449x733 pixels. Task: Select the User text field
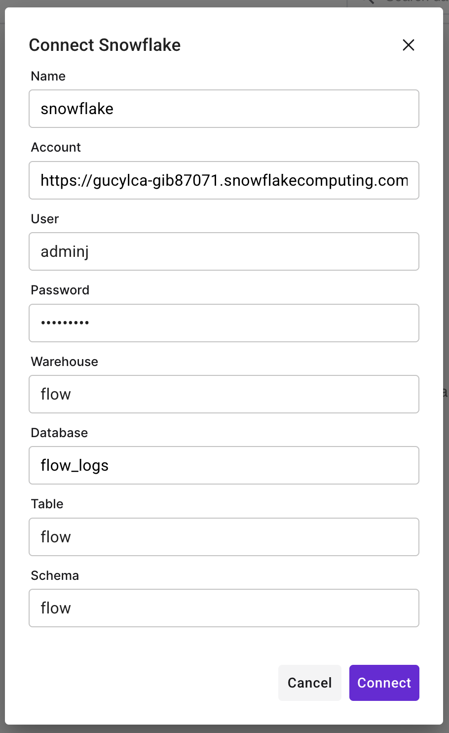pos(224,251)
